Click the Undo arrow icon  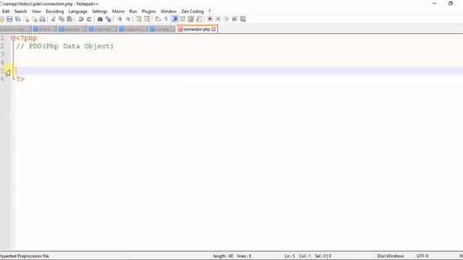80,19
